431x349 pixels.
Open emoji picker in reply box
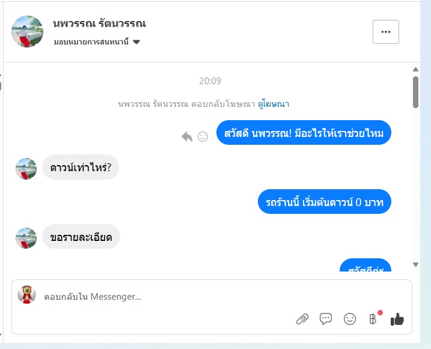pyautogui.click(x=350, y=319)
